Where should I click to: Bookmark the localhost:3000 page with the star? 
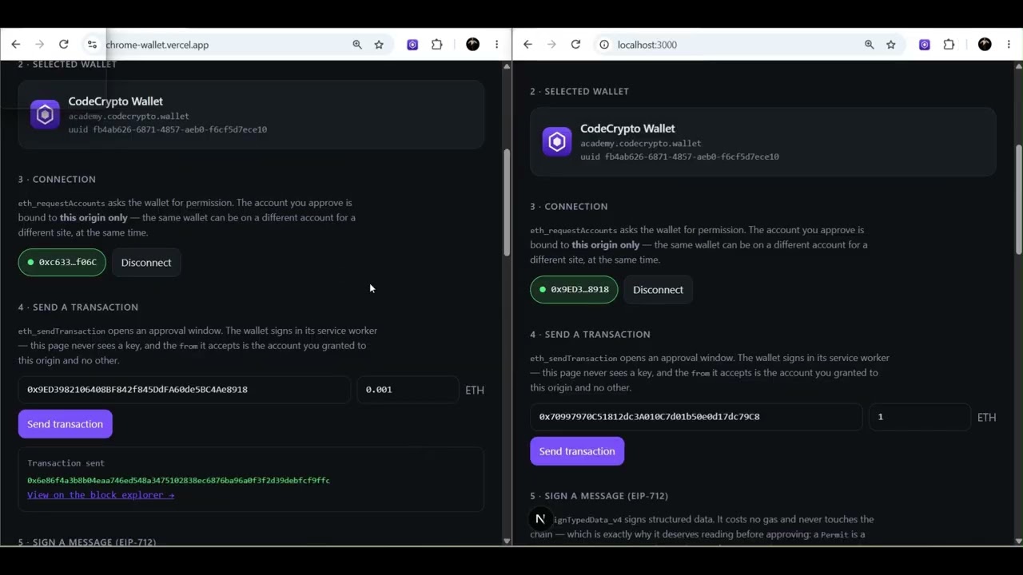click(x=891, y=45)
